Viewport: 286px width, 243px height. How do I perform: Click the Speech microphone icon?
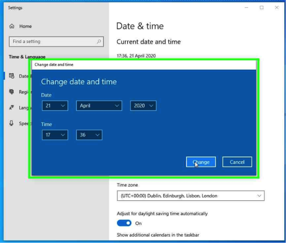12,123
